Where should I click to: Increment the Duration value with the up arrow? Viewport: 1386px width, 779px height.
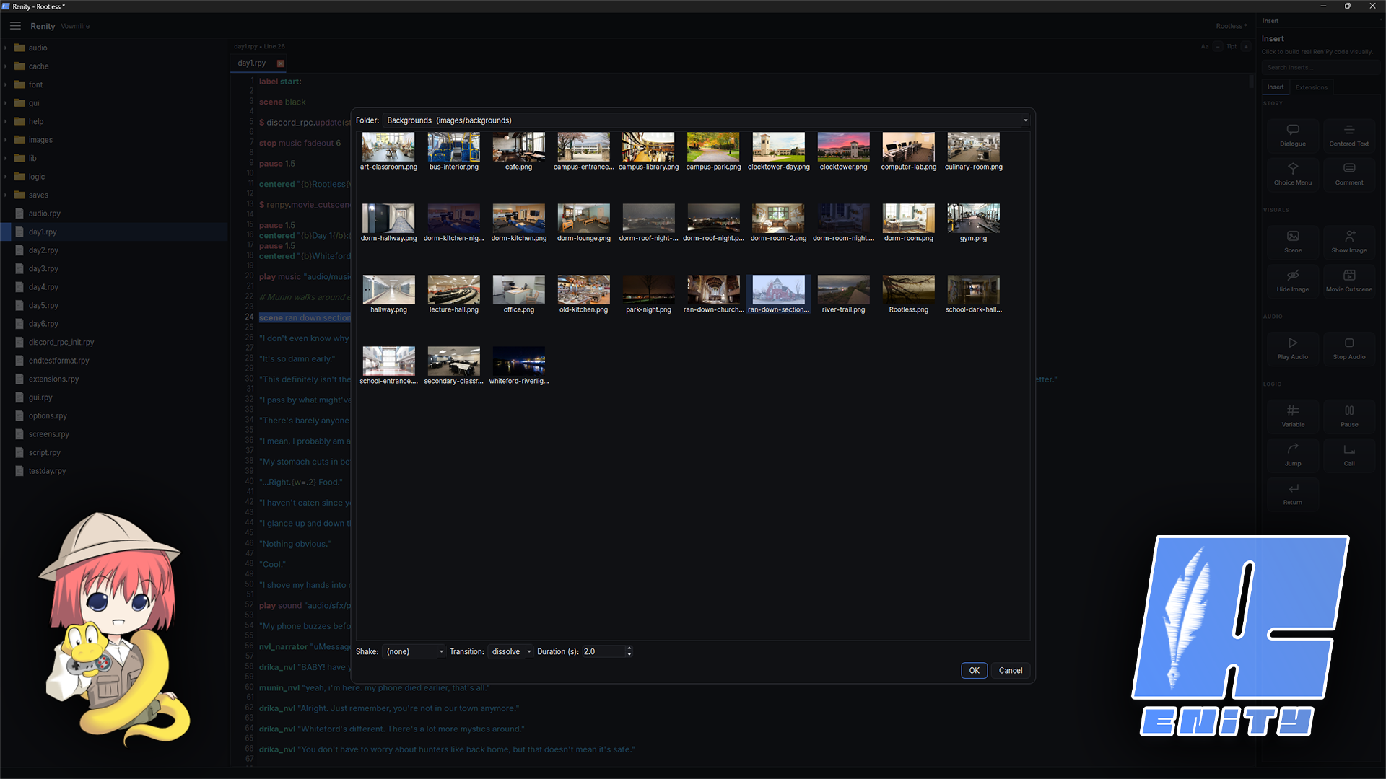tap(629, 648)
